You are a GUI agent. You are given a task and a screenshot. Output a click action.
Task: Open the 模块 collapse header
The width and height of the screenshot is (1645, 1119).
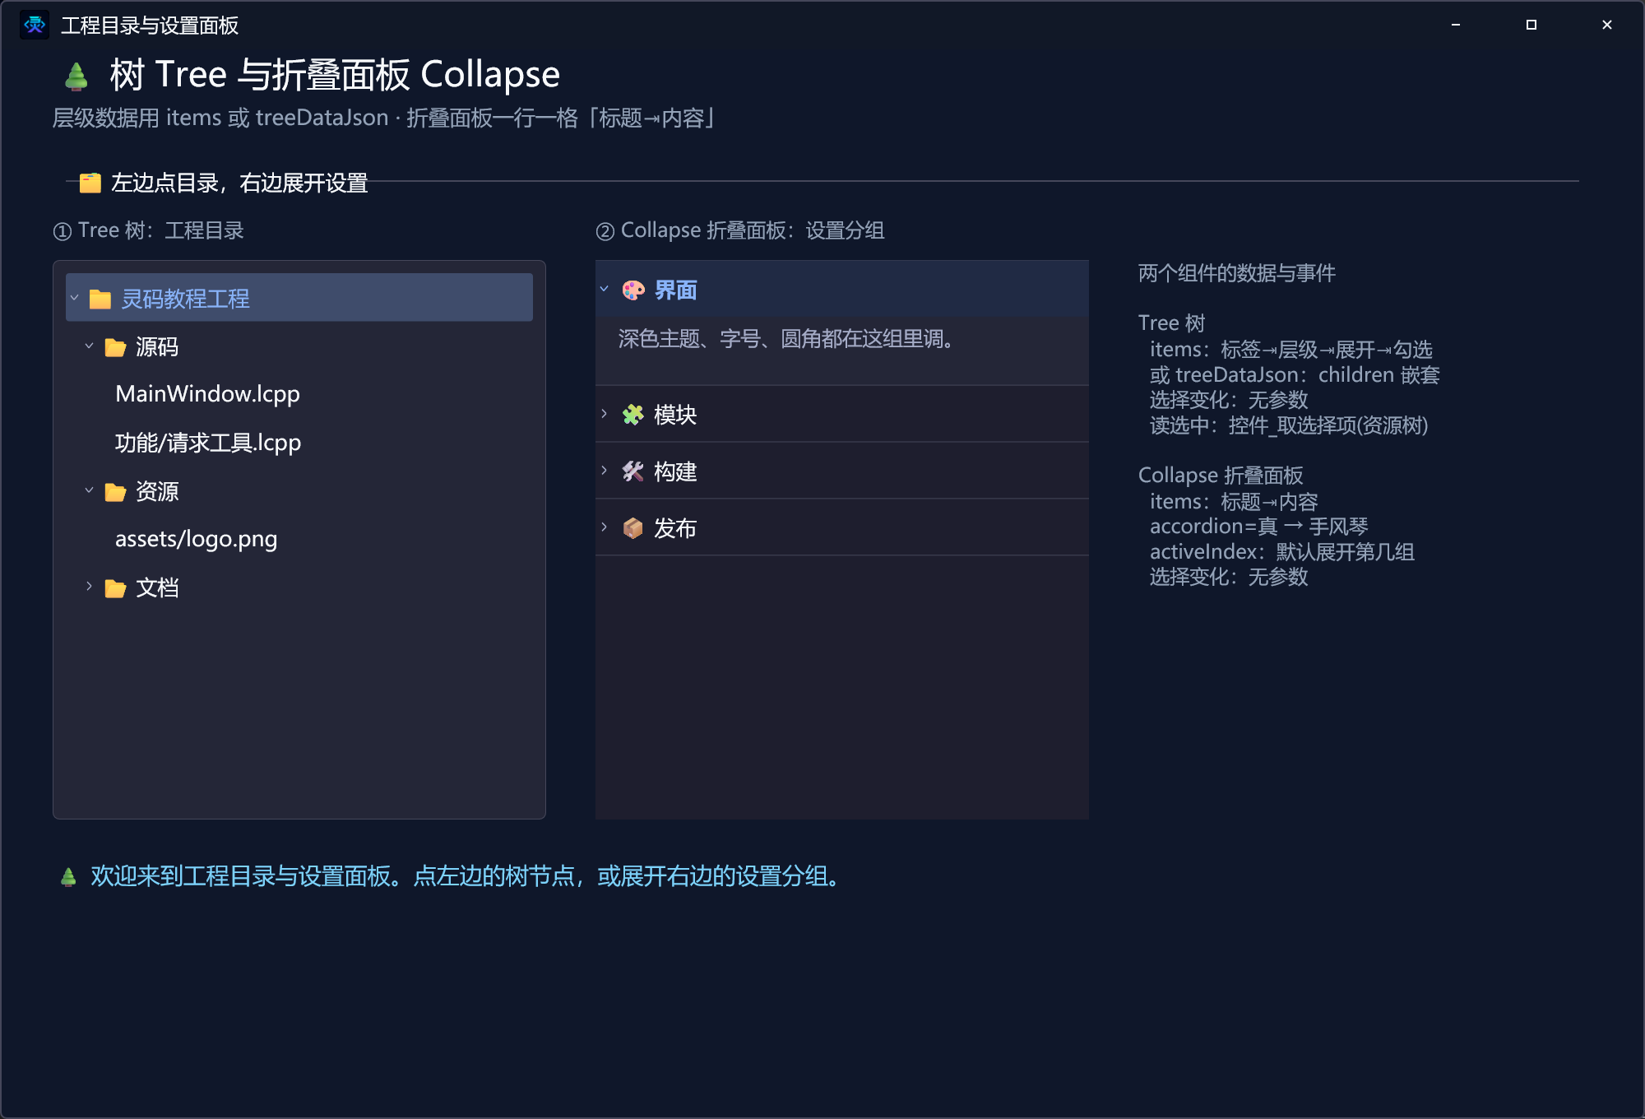pyautogui.click(x=842, y=415)
